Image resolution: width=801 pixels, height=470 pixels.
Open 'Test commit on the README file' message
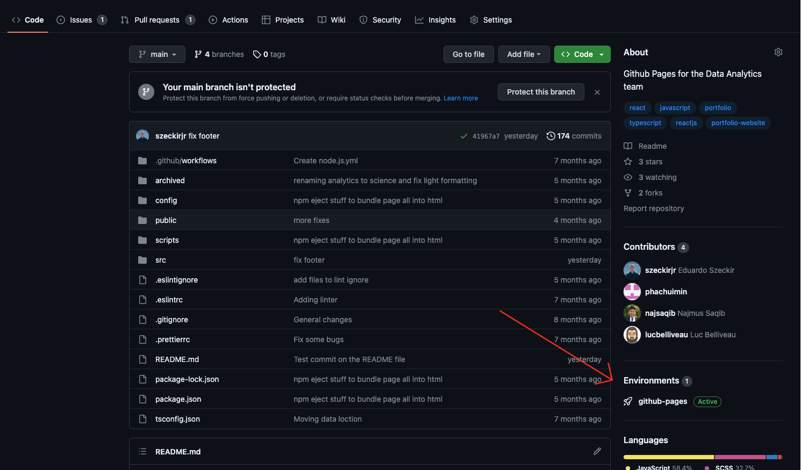[349, 359]
